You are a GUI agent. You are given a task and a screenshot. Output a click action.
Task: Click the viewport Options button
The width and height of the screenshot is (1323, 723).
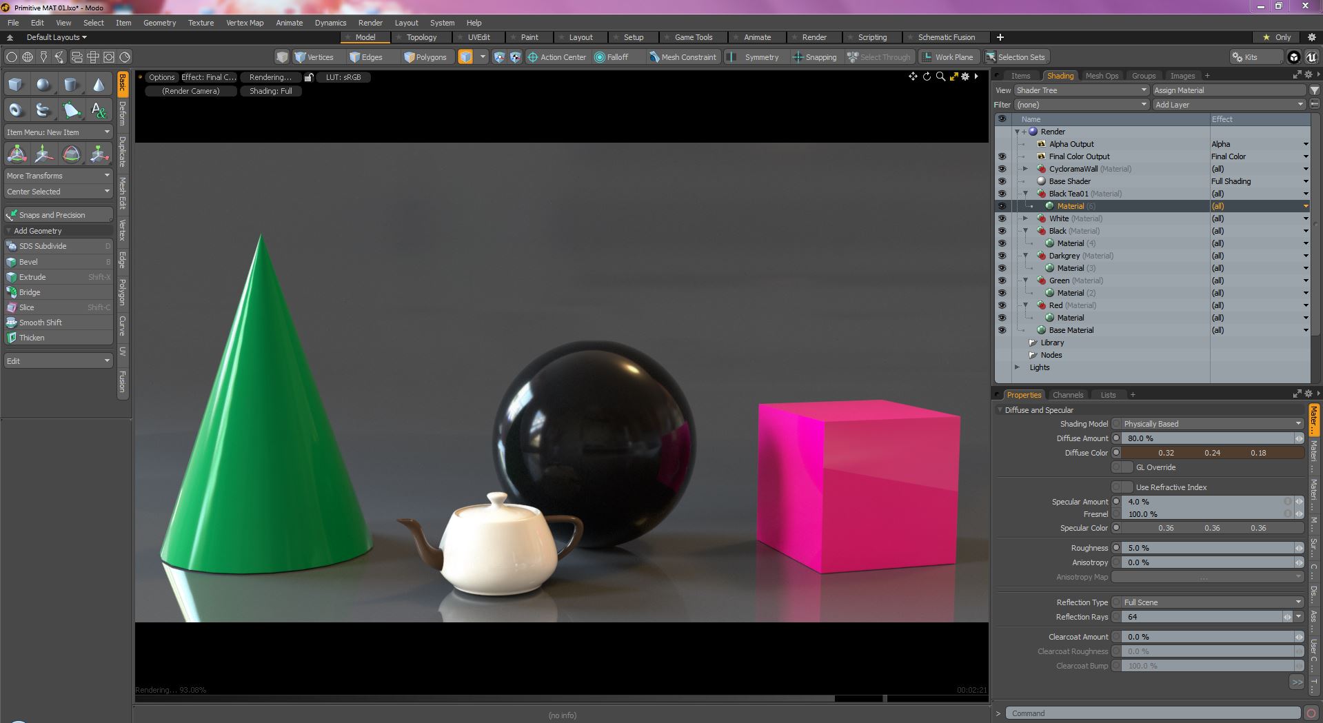[x=162, y=77]
